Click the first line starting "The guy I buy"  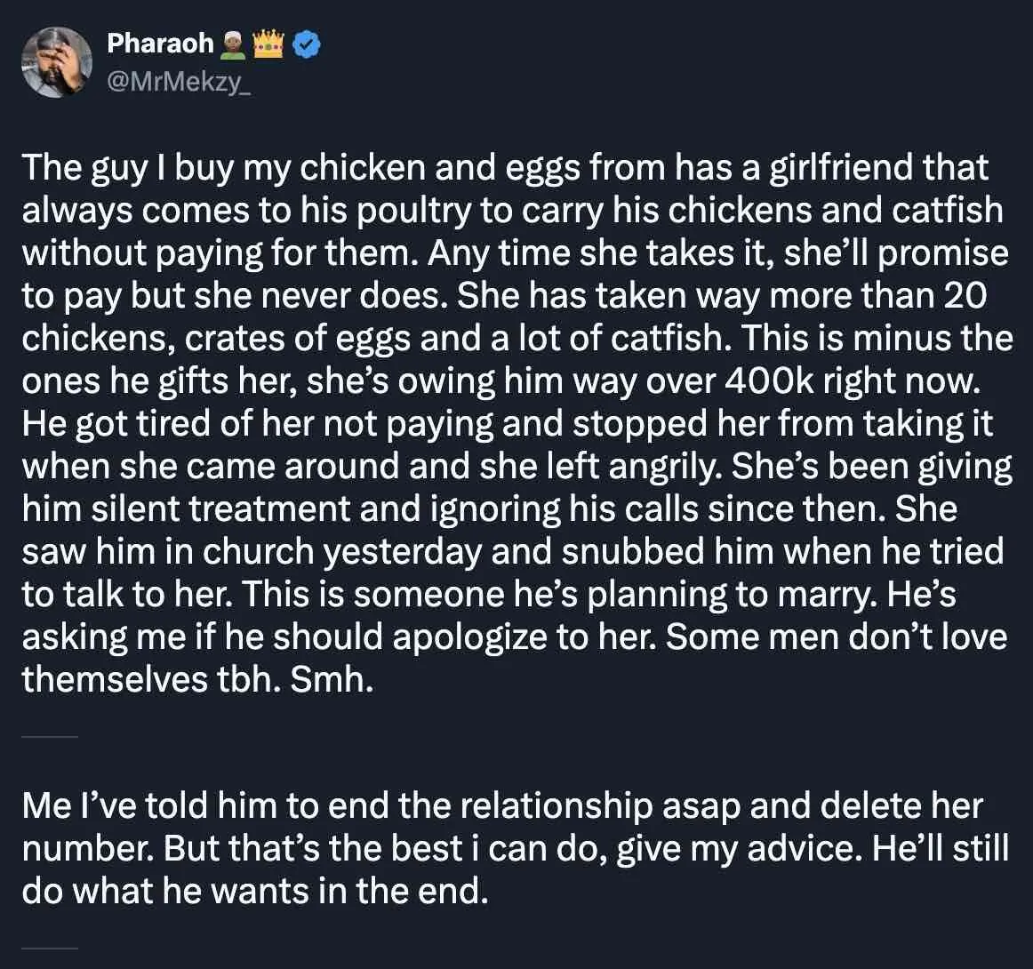(x=505, y=167)
